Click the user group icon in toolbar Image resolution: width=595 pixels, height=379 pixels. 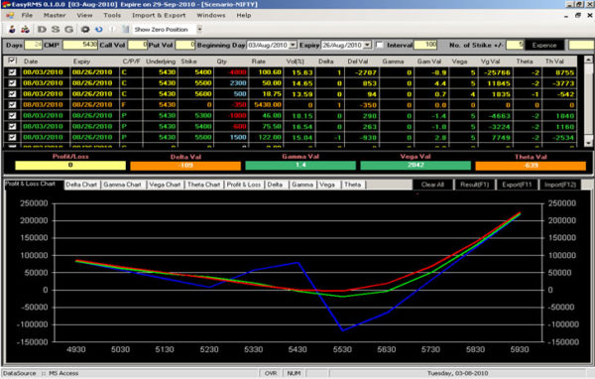25,29
